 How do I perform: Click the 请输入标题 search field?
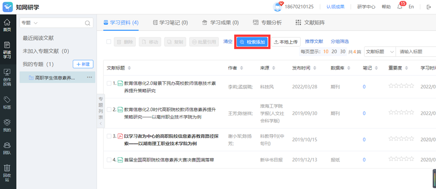(416, 52)
